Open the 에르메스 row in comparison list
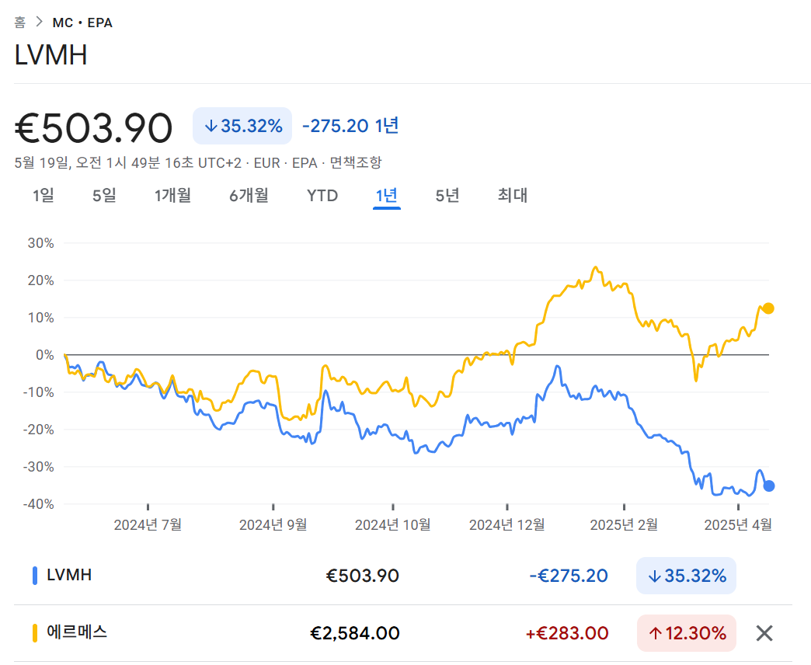Screen dimensions: 811x665 pos(403,633)
